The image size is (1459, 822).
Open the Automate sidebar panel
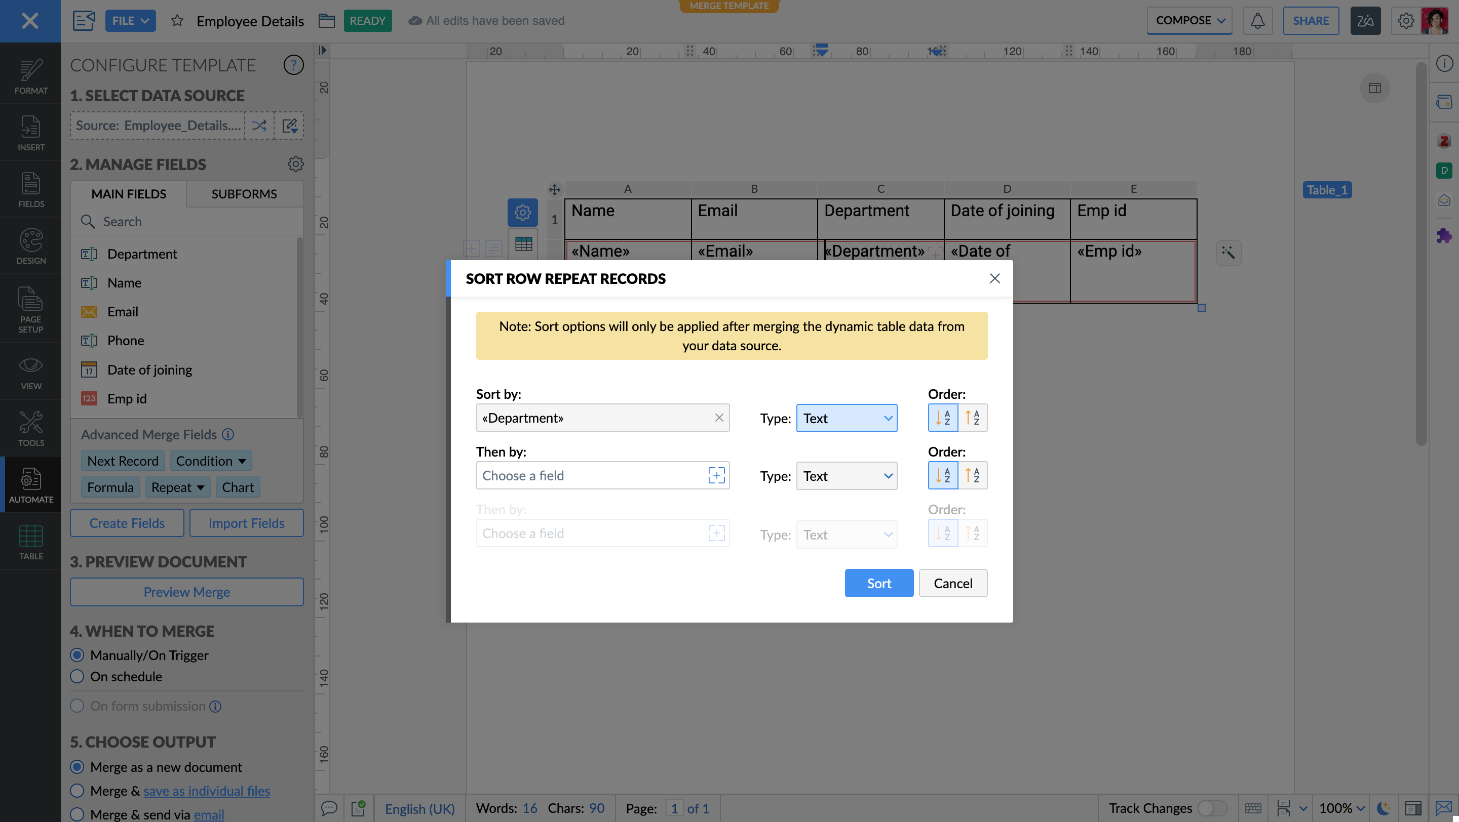pyautogui.click(x=30, y=485)
